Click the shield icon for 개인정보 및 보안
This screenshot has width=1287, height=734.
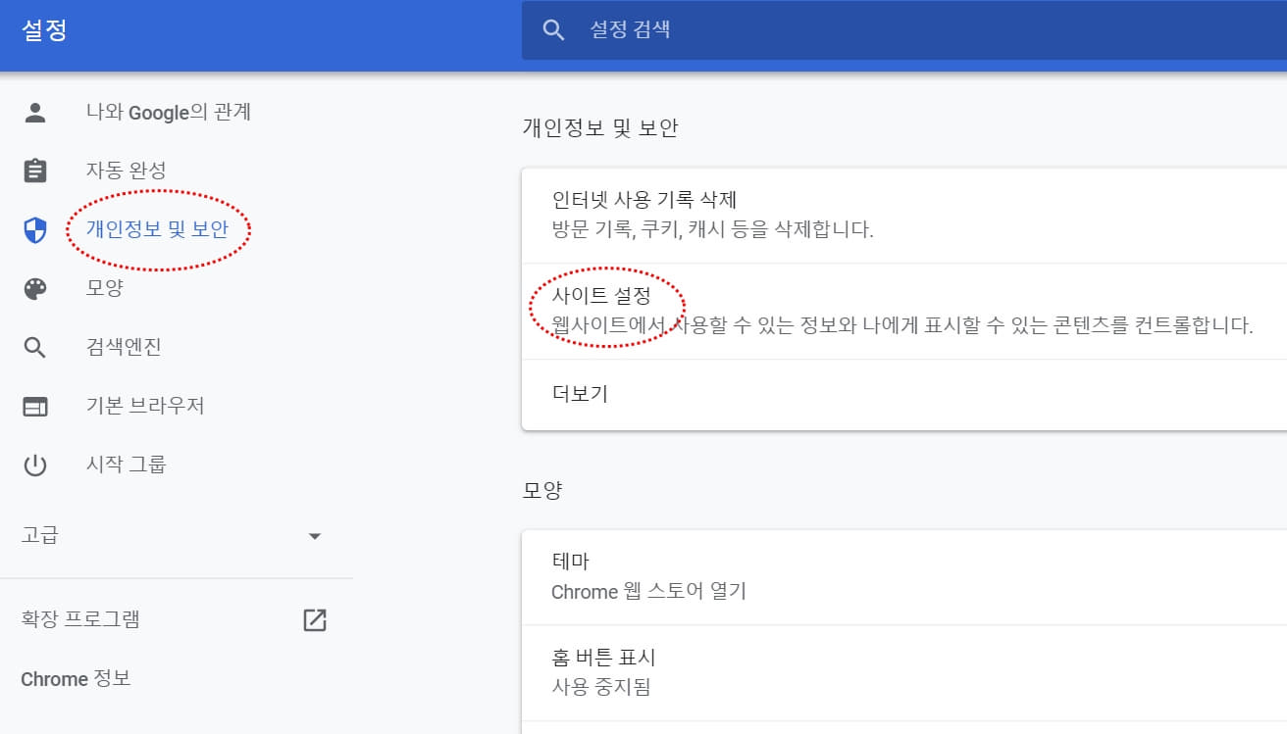(x=35, y=230)
